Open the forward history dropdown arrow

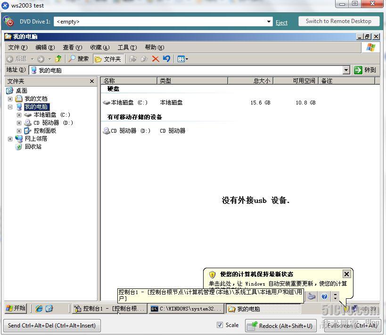click(x=49, y=59)
